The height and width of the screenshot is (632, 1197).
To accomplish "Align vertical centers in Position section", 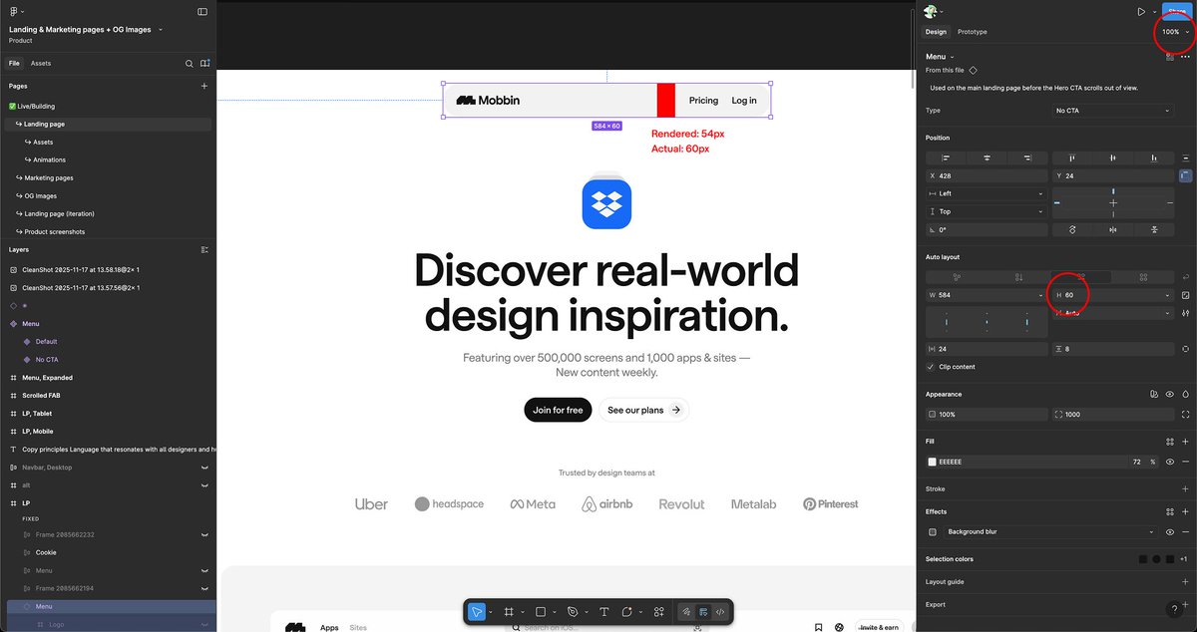I will coord(1113,158).
